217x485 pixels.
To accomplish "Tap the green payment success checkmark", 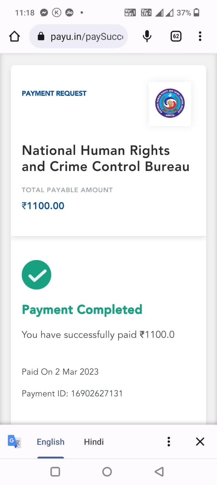I will coord(36,275).
